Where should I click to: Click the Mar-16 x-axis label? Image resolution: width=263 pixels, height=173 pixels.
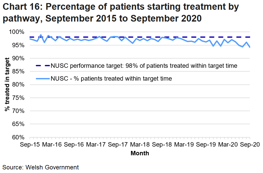[x=52, y=144]
